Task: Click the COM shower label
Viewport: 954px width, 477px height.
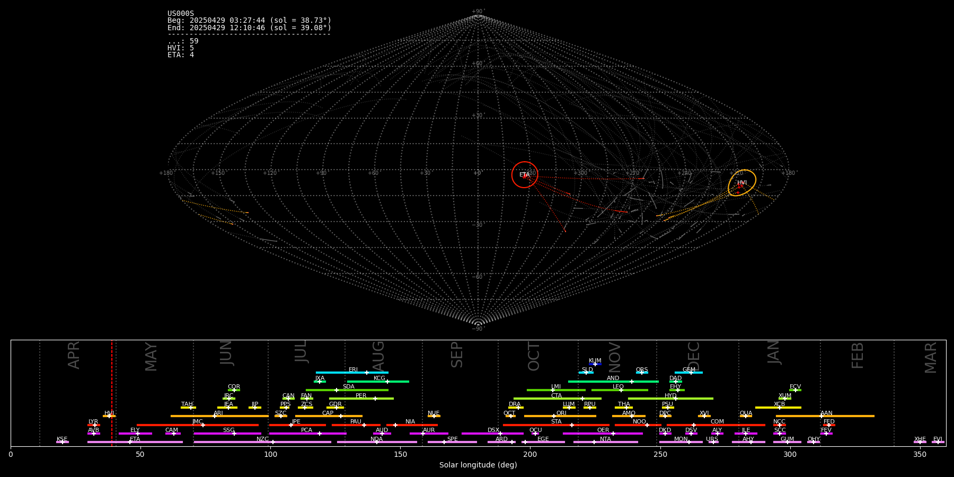Action: click(x=717, y=421)
